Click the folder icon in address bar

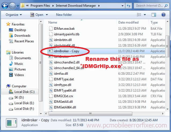point(23,6)
